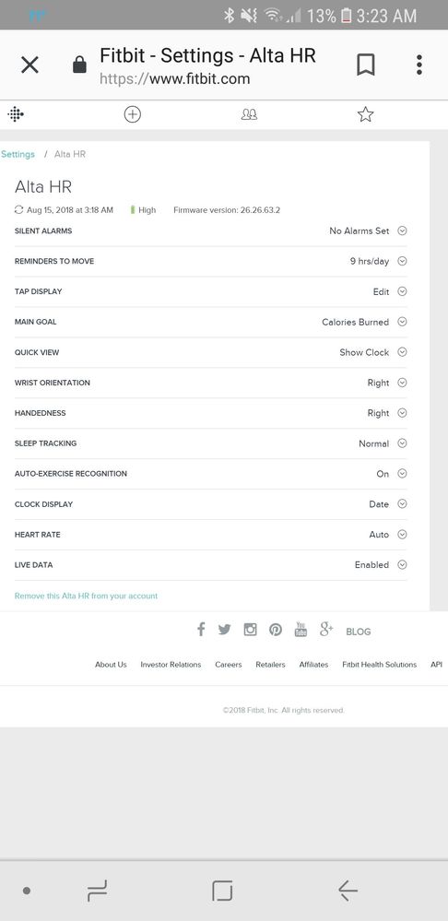Open the browser three-dot menu
The height and width of the screenshot is (921, 448).
[419, 65]
